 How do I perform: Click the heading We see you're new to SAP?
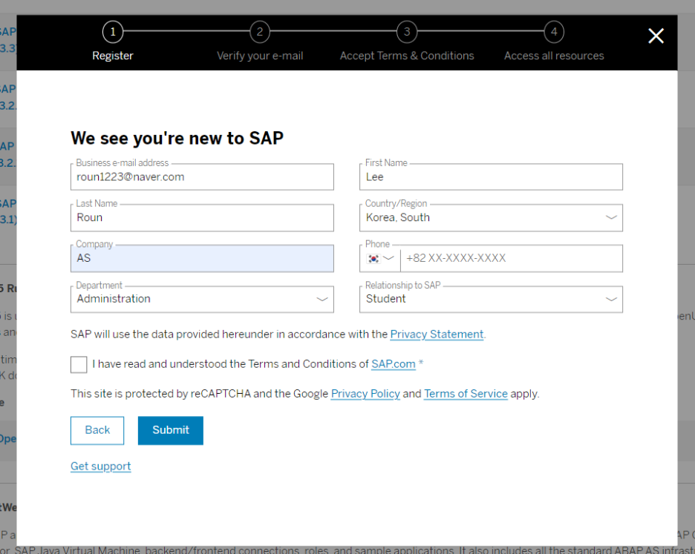177,138
